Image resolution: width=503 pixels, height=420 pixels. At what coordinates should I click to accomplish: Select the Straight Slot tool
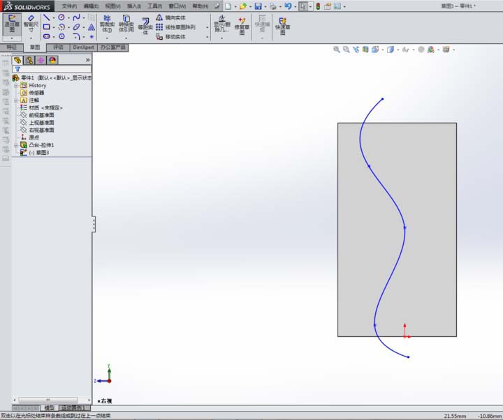click(x=47, y=36)
